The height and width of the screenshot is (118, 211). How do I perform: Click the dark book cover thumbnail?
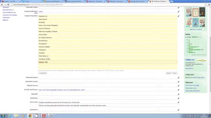(202, 12)
